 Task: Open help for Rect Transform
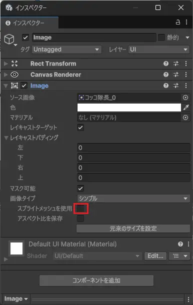(x=166, y=63)
